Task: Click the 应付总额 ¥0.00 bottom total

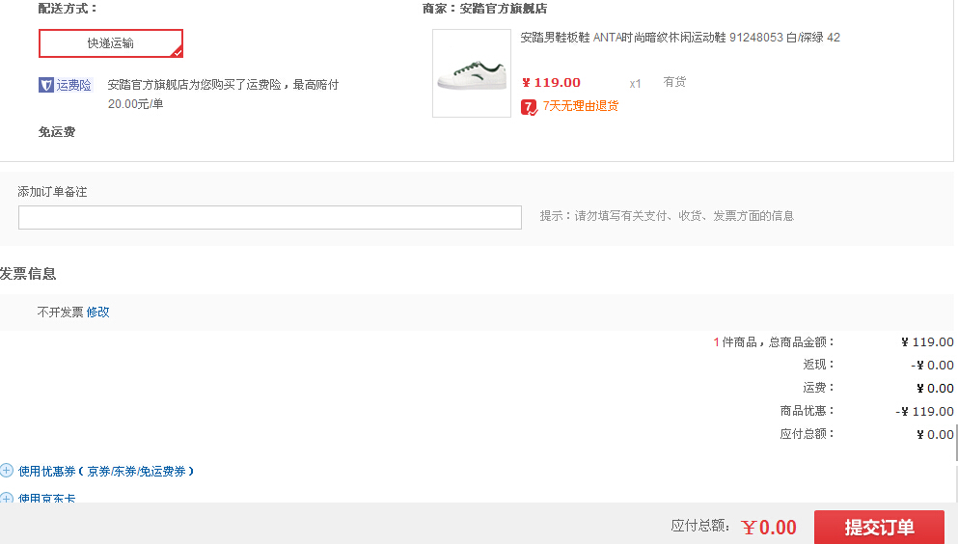Action: (769, 527)
